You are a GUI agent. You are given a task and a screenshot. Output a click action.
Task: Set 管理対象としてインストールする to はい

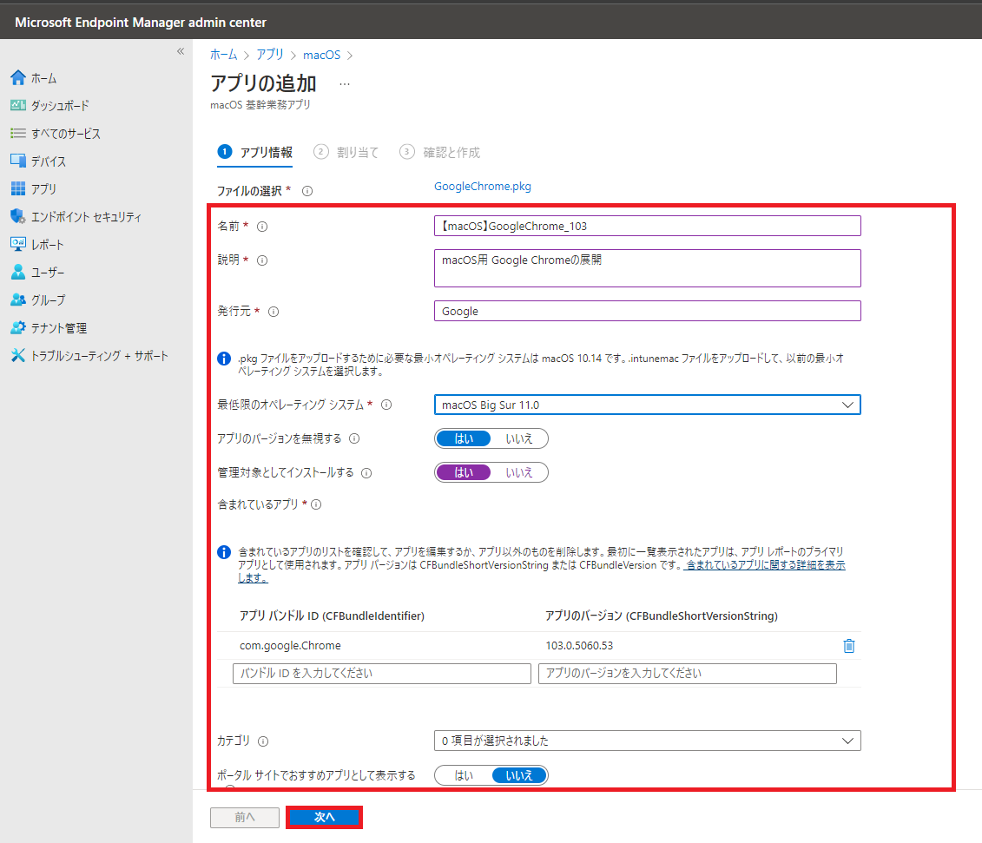point(464,472)
